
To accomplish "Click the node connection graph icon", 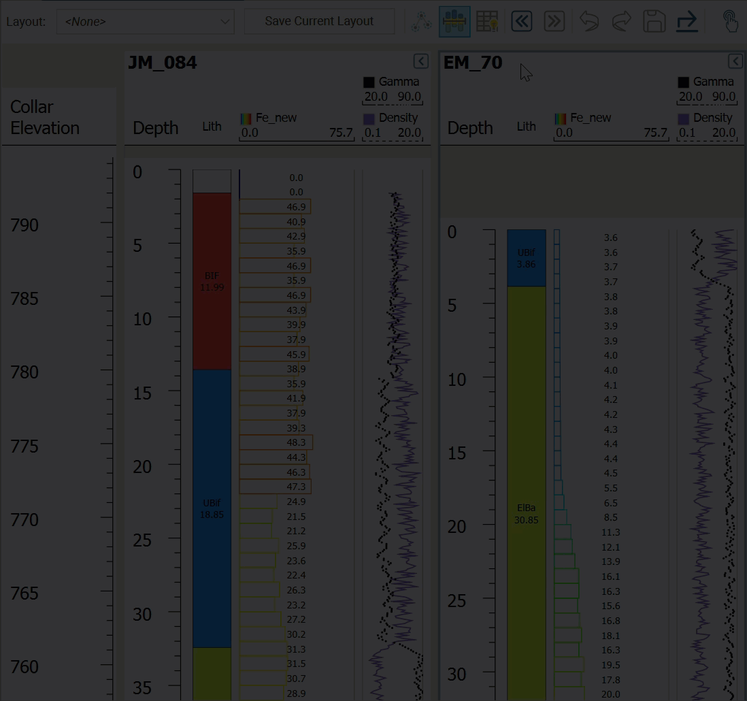I will (421, 22).
